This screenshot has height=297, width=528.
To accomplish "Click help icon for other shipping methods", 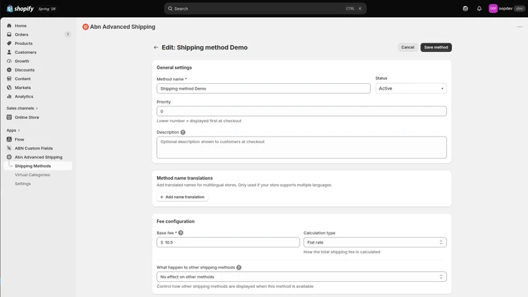I will pos(239,267).
